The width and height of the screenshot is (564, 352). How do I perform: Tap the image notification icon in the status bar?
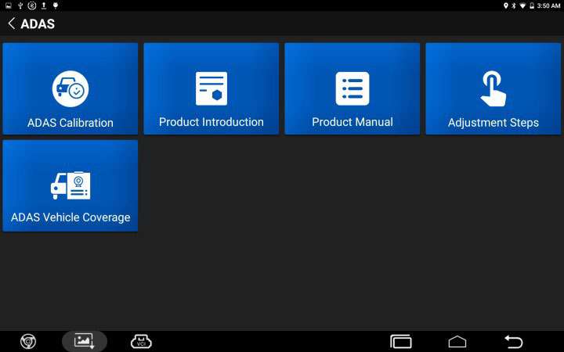tap(9, 5)
